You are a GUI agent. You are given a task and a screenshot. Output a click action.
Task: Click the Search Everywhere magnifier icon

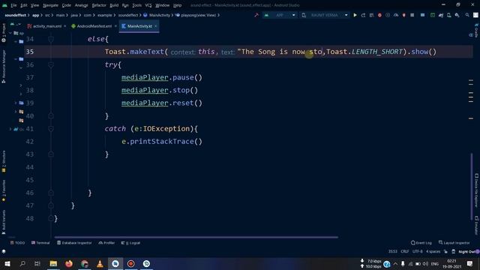pos(467,15)
